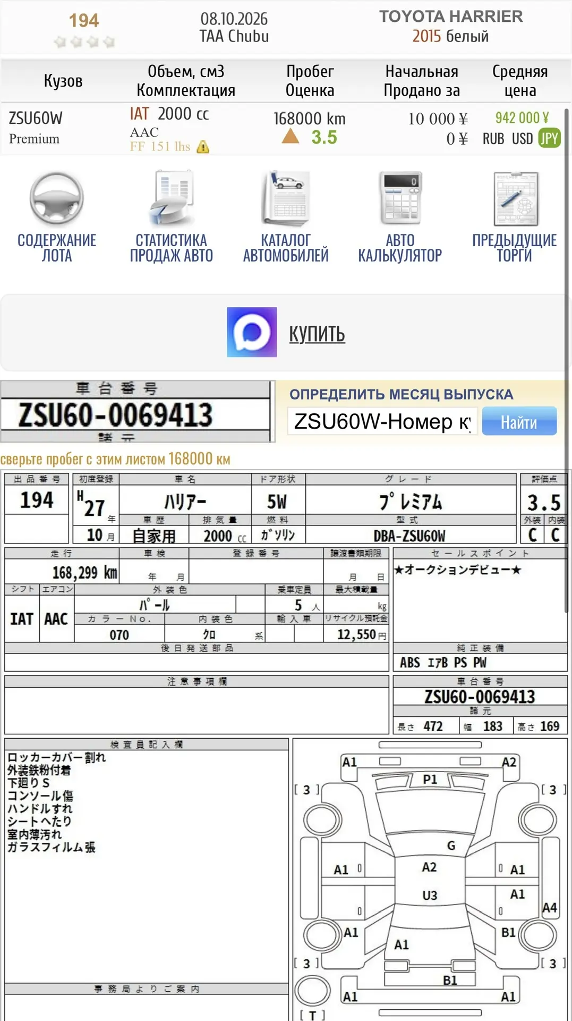Screen dimensions: 572x1021
Task: Open the previous auctions sheet icon
Action: (515, 199)
